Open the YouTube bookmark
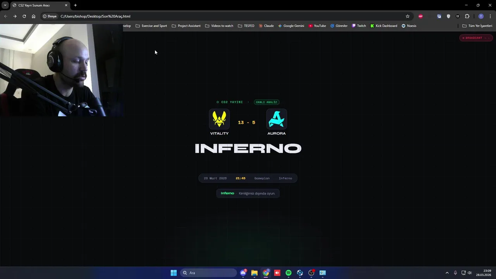 [317, 26]
